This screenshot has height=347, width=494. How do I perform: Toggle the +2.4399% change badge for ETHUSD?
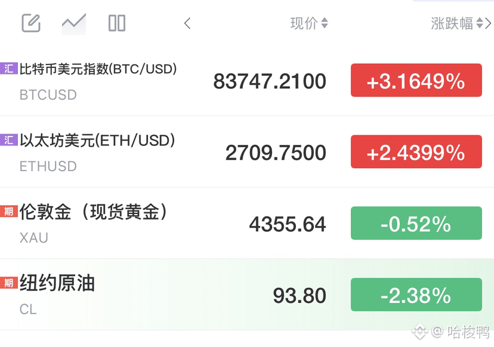[416, 152]
